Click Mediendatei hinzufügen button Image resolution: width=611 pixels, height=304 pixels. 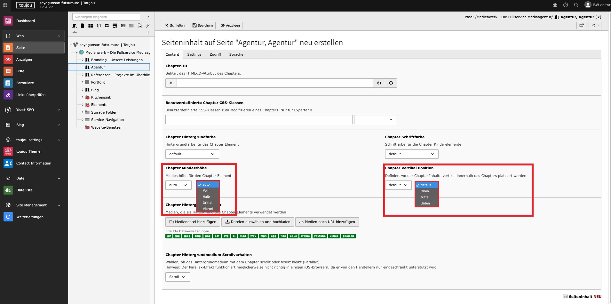pyautogui.click(x=193, y=222)
